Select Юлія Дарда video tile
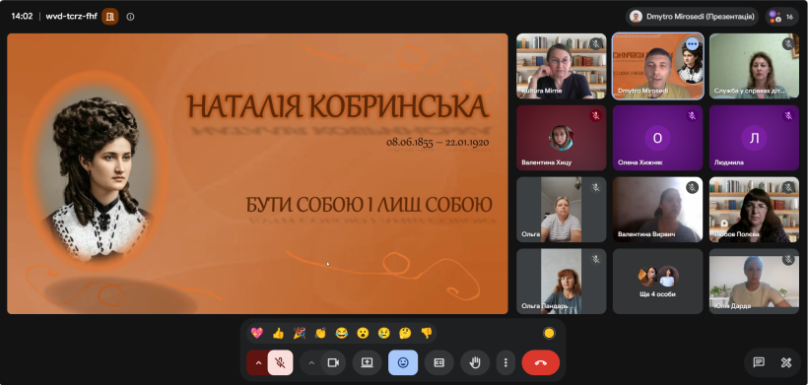The height and width of the screenshot is (385, 808). (x=754, y=282)
